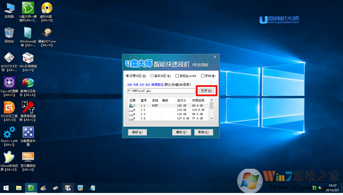Screen dimensions: 343x195
Task: Click the fourth taskbar icon next to the green ghost
Action: click(x=43, y=188)
